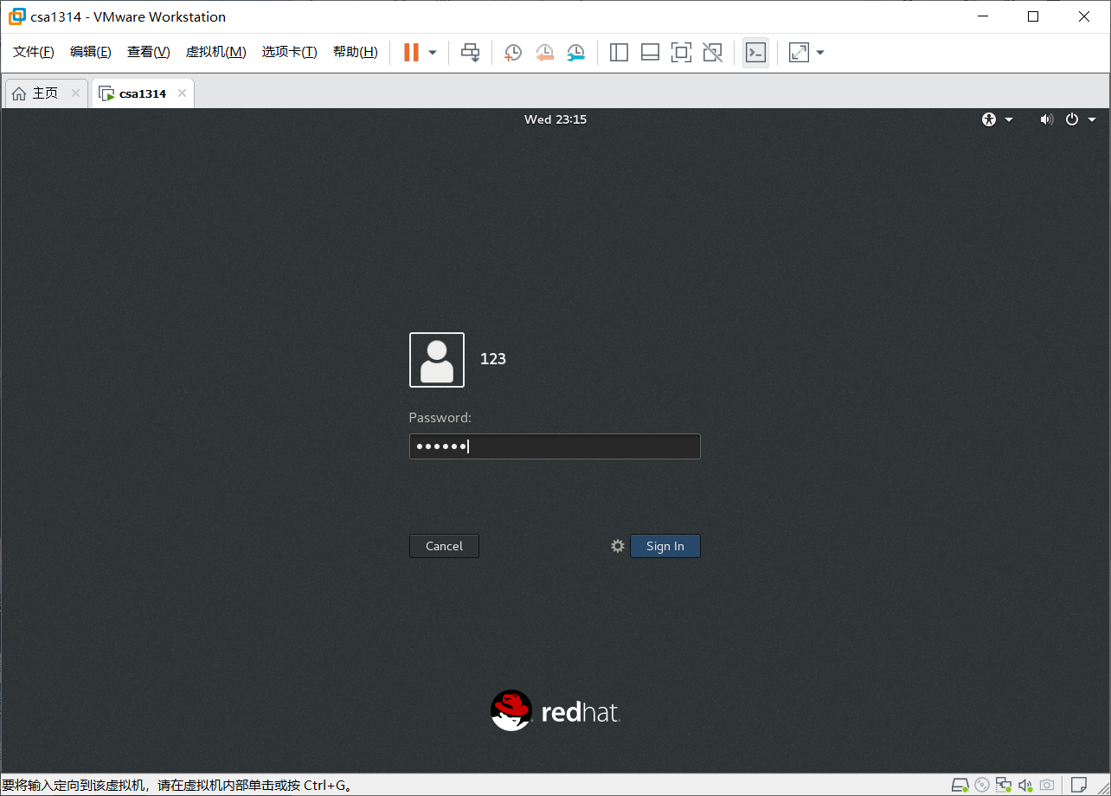This screenshot has height=796, width=1111.
Task: Click the network adapter status icon
Action: (1004, 785)
